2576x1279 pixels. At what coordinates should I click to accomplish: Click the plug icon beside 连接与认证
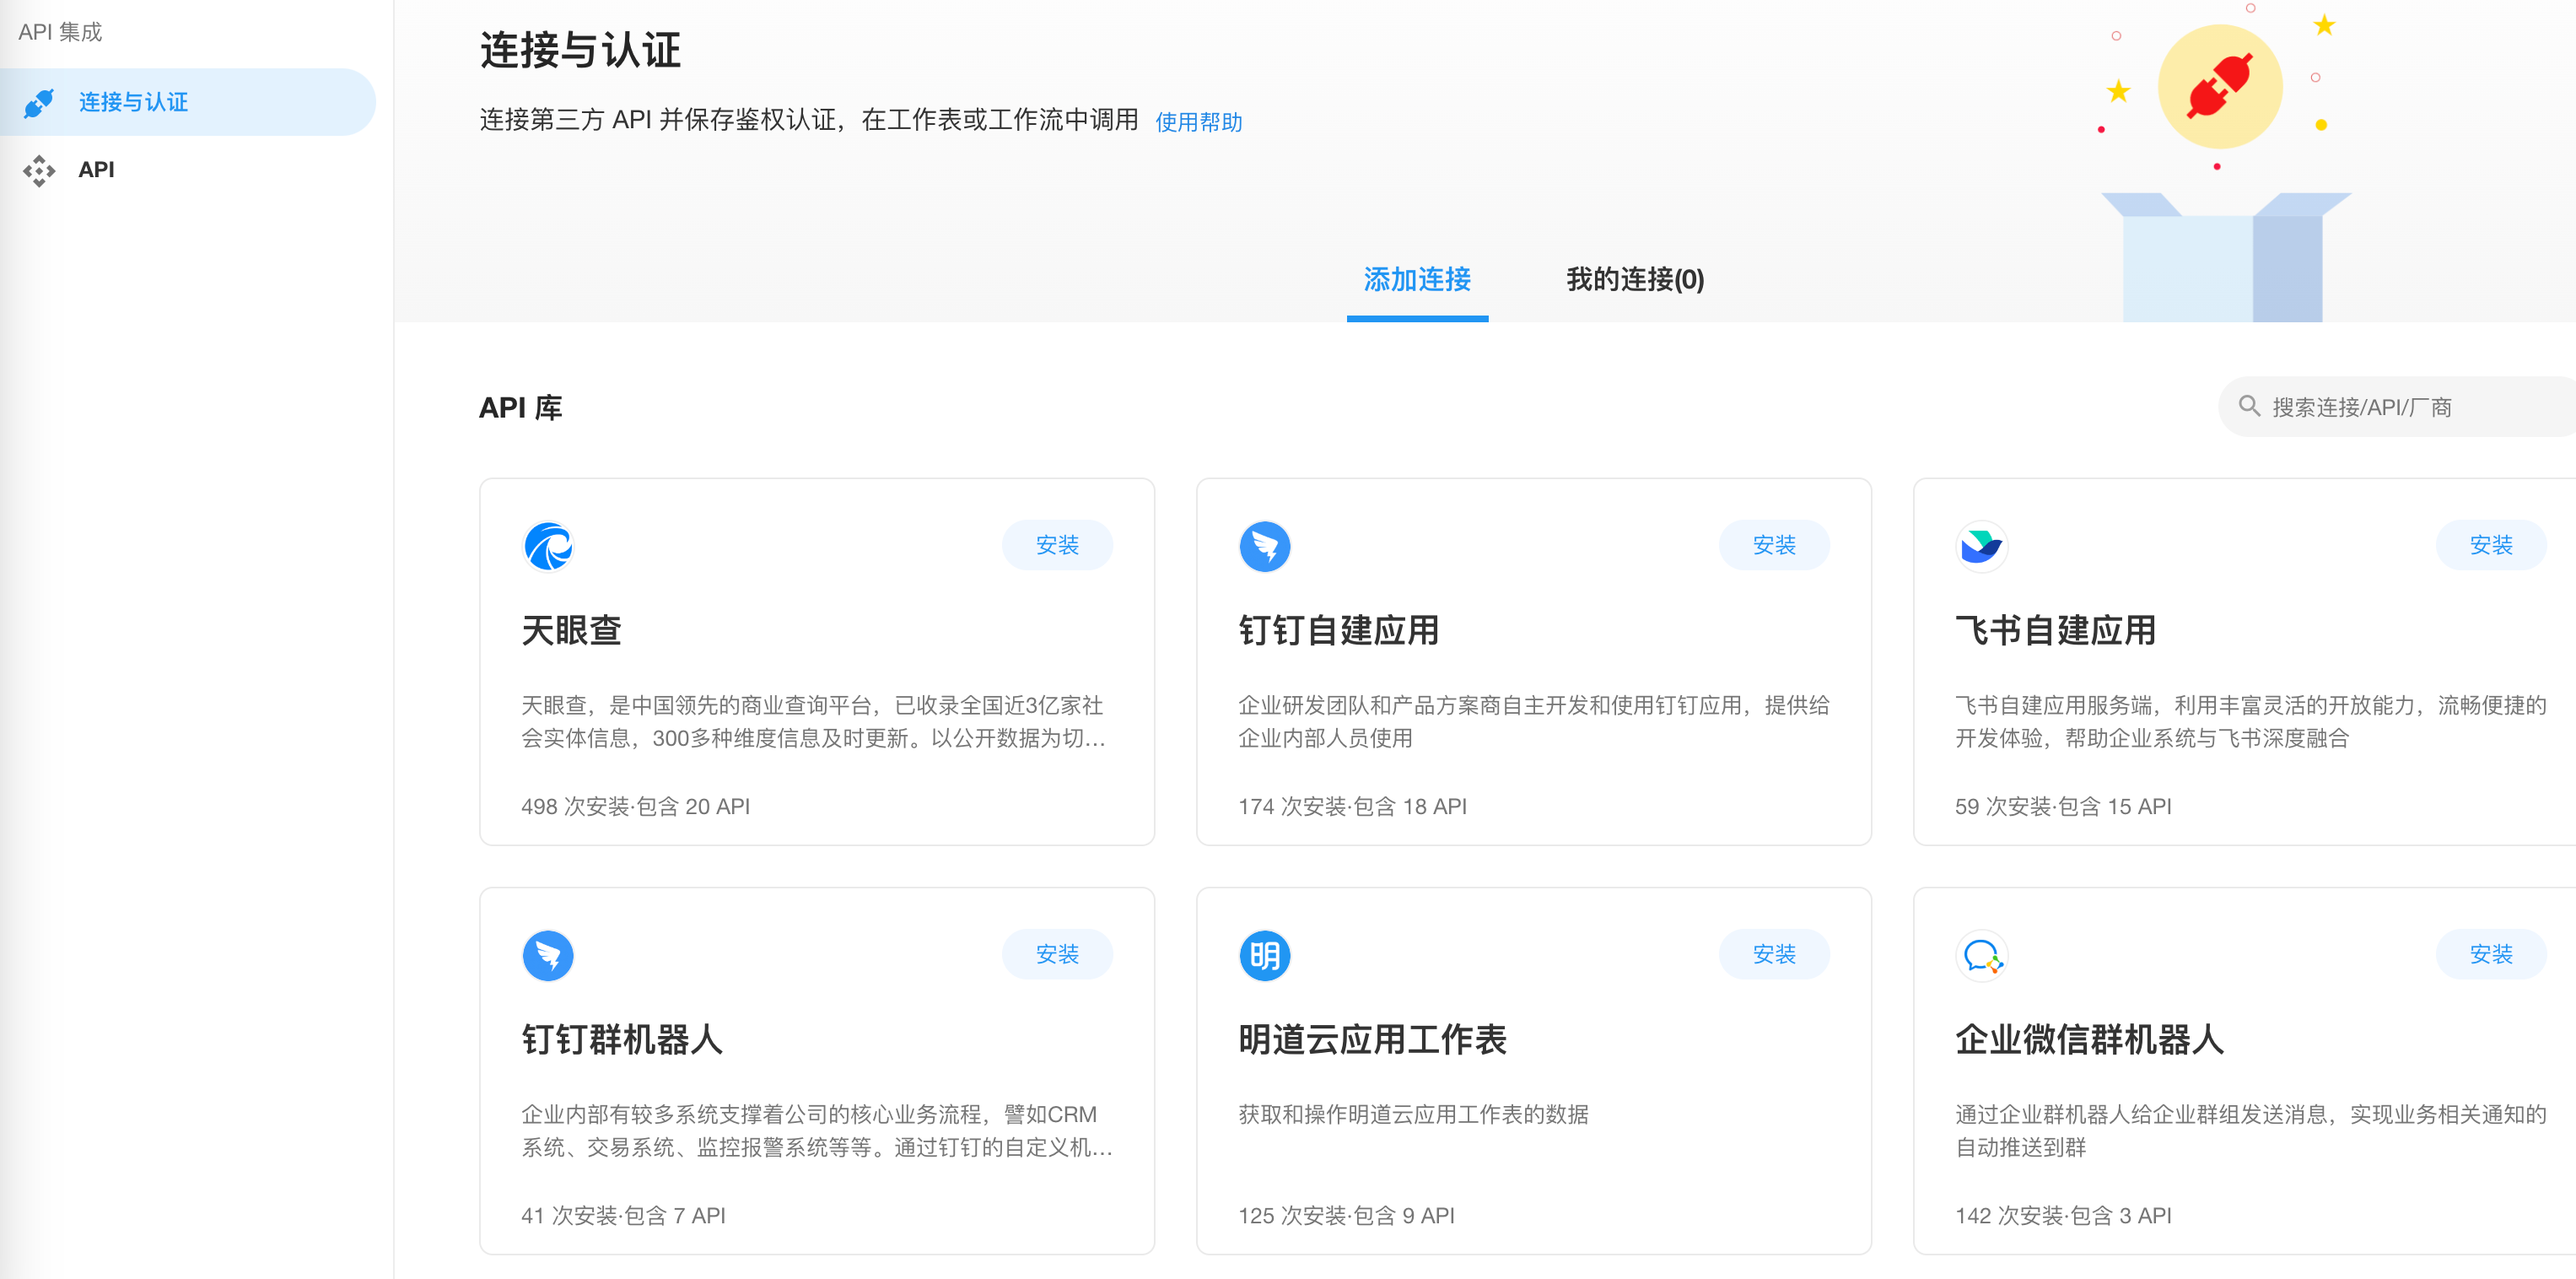coord(39,102)
